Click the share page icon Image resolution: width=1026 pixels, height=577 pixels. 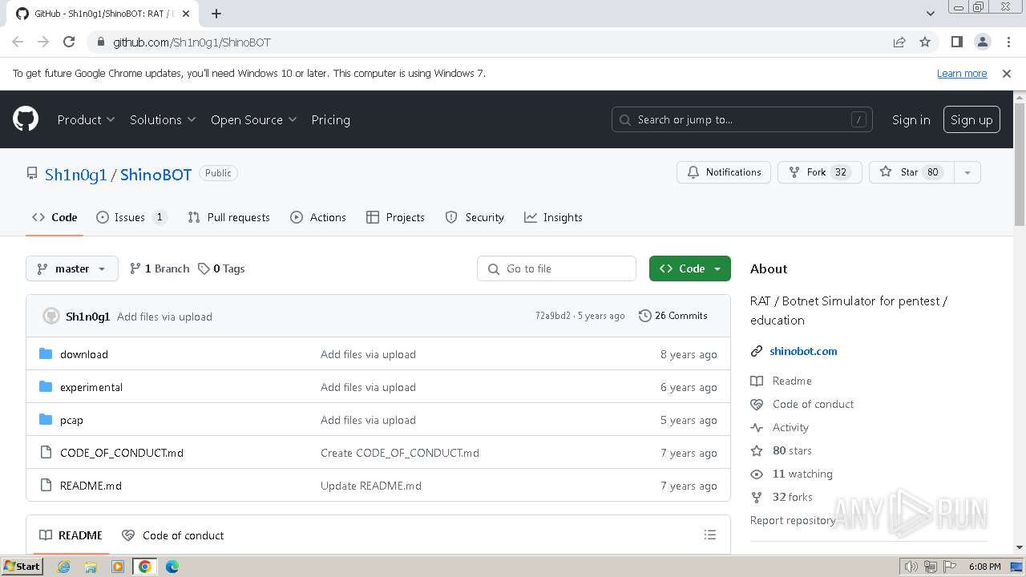coord(899,42)
